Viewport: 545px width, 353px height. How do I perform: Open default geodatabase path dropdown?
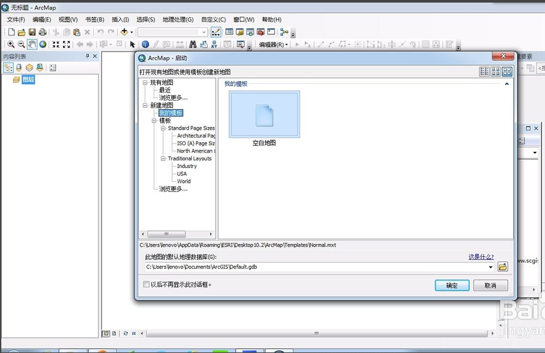tap(490, 267)
